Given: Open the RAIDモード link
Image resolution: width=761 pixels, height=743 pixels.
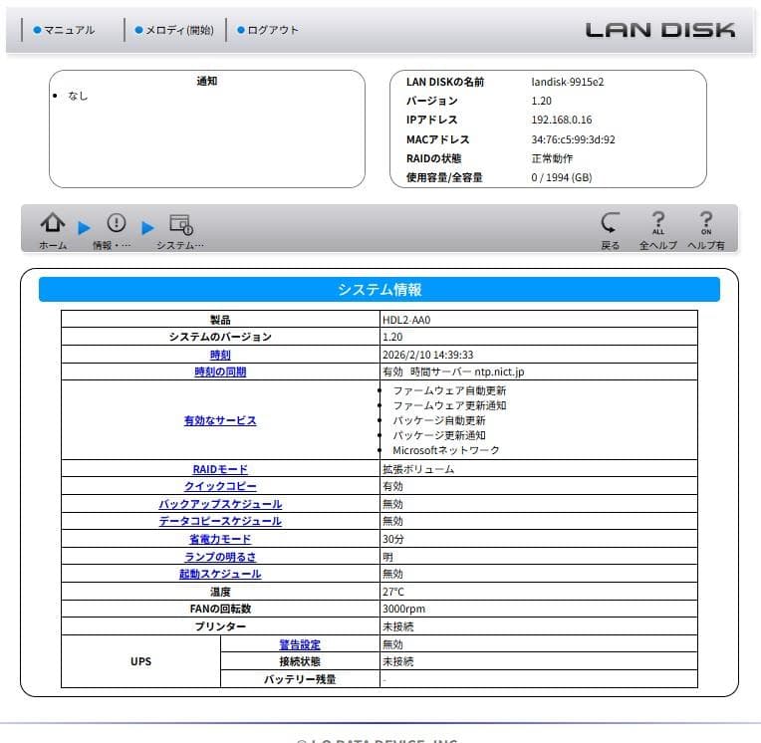Looking at the screenshot, I should [220, 469].
